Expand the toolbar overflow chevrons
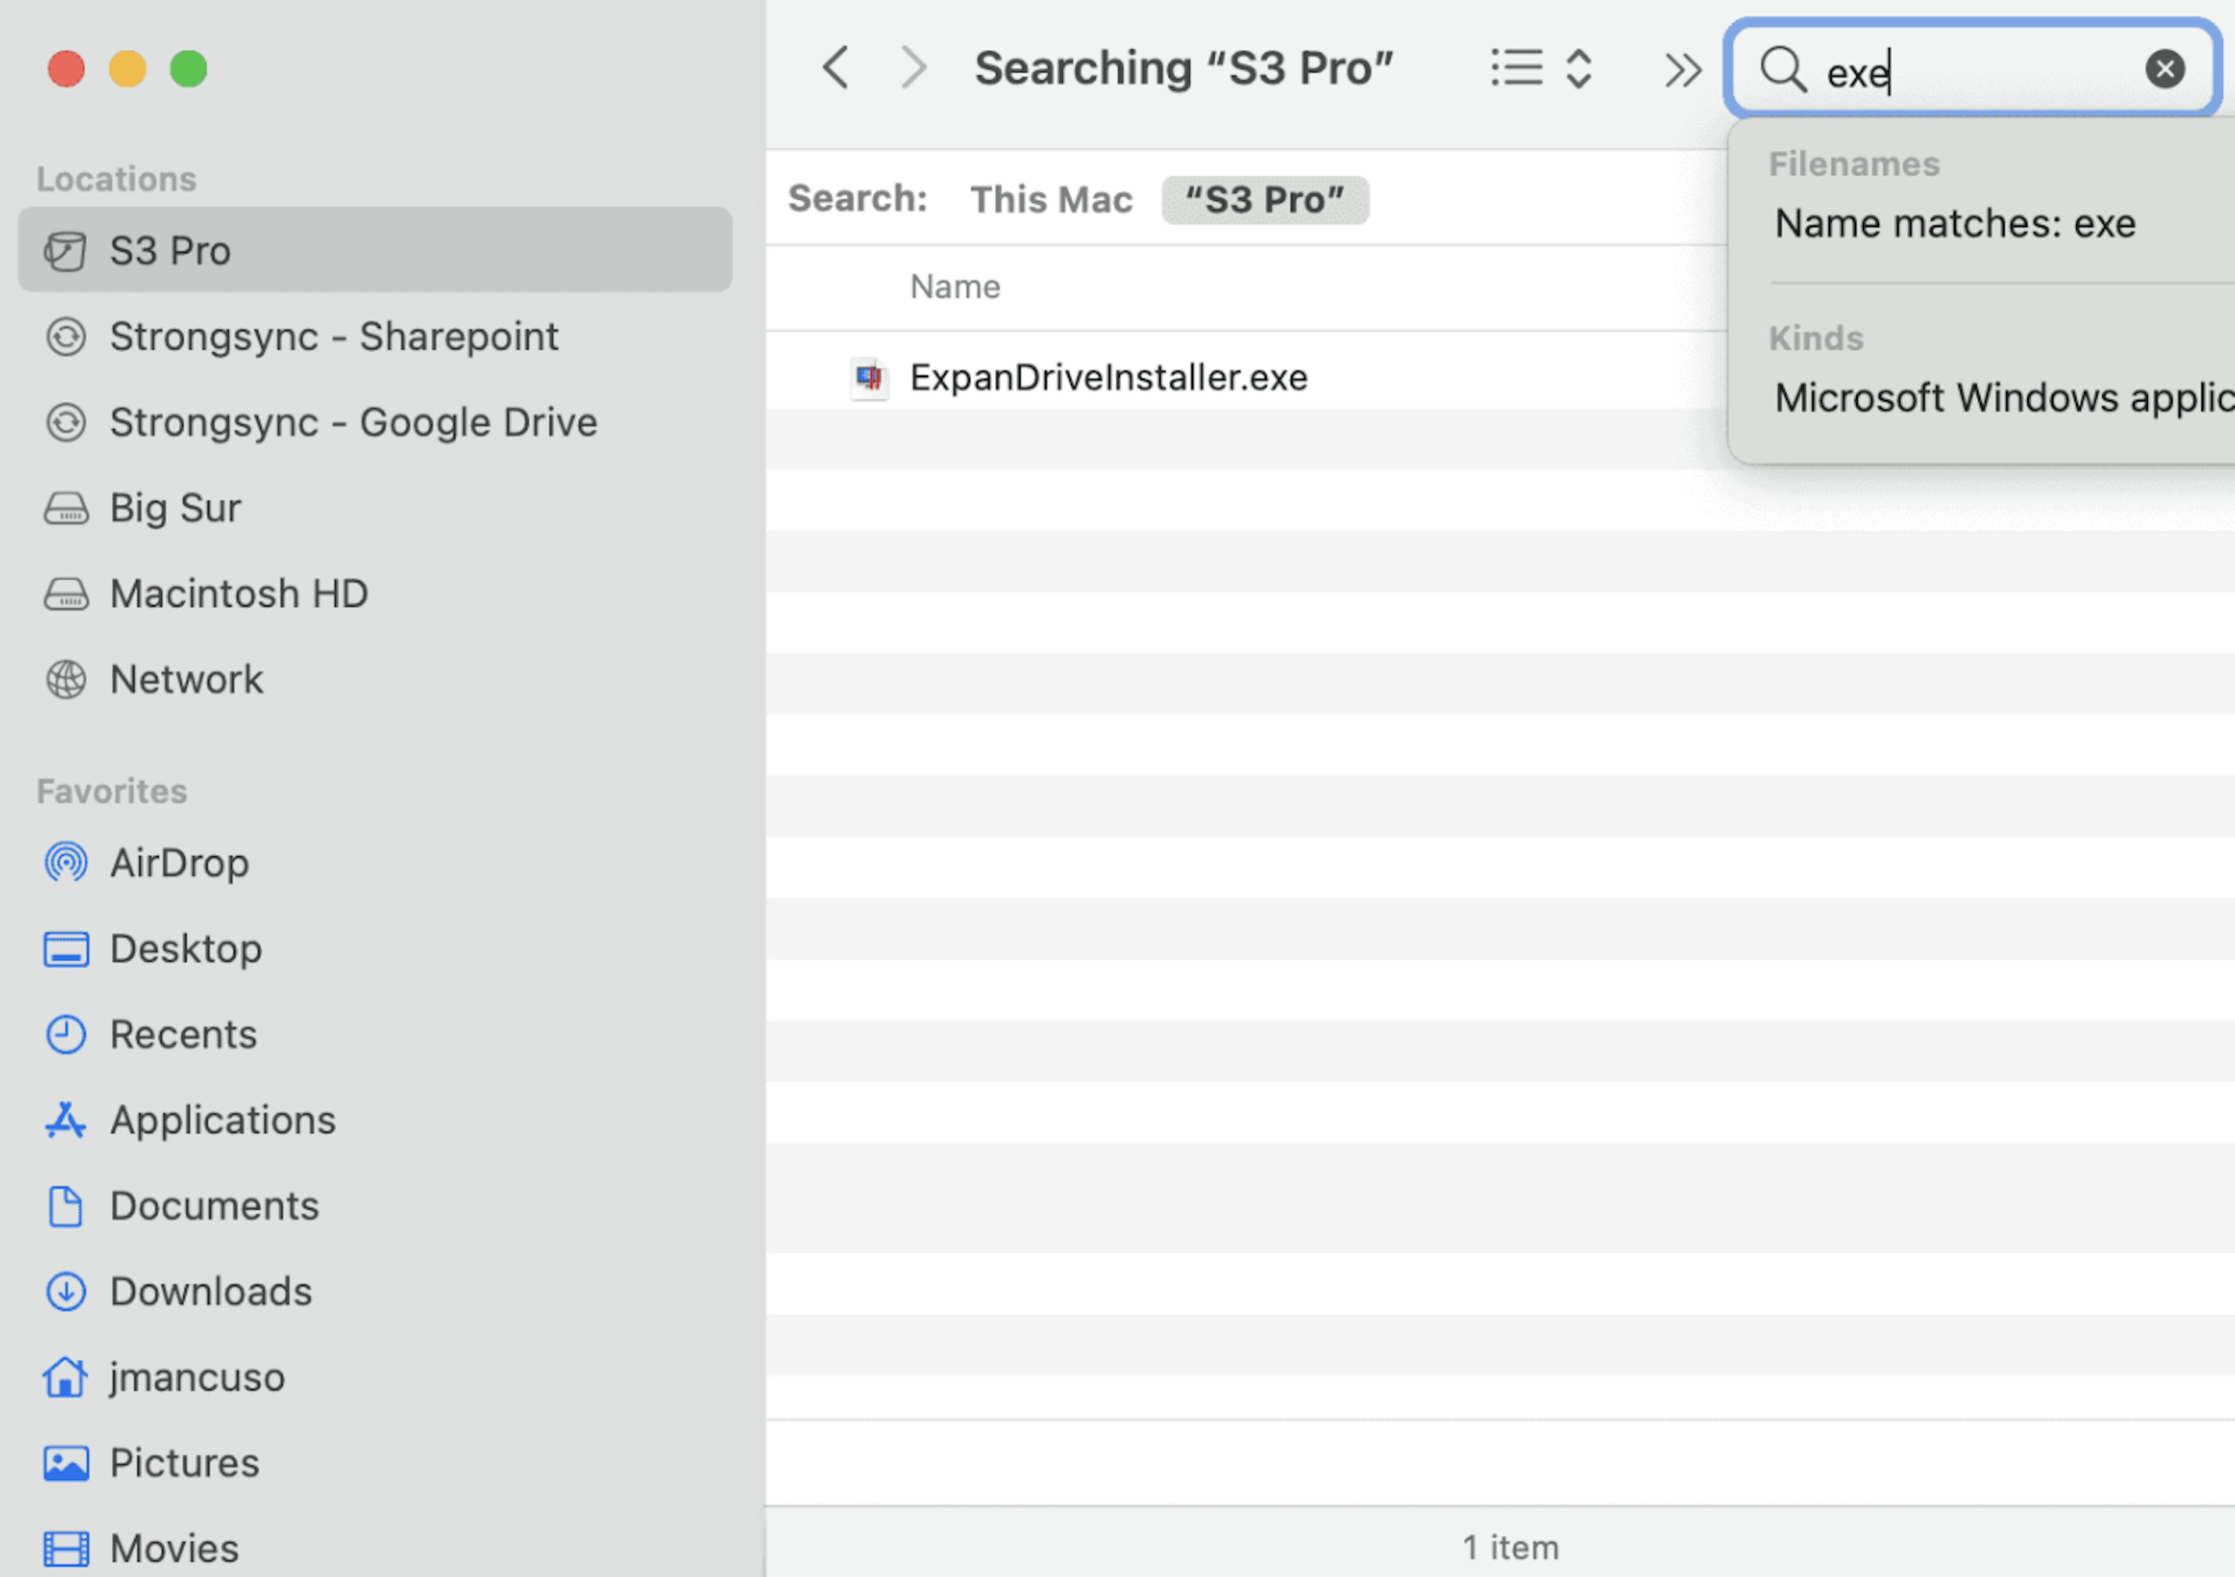 [x=1682, y=69]
